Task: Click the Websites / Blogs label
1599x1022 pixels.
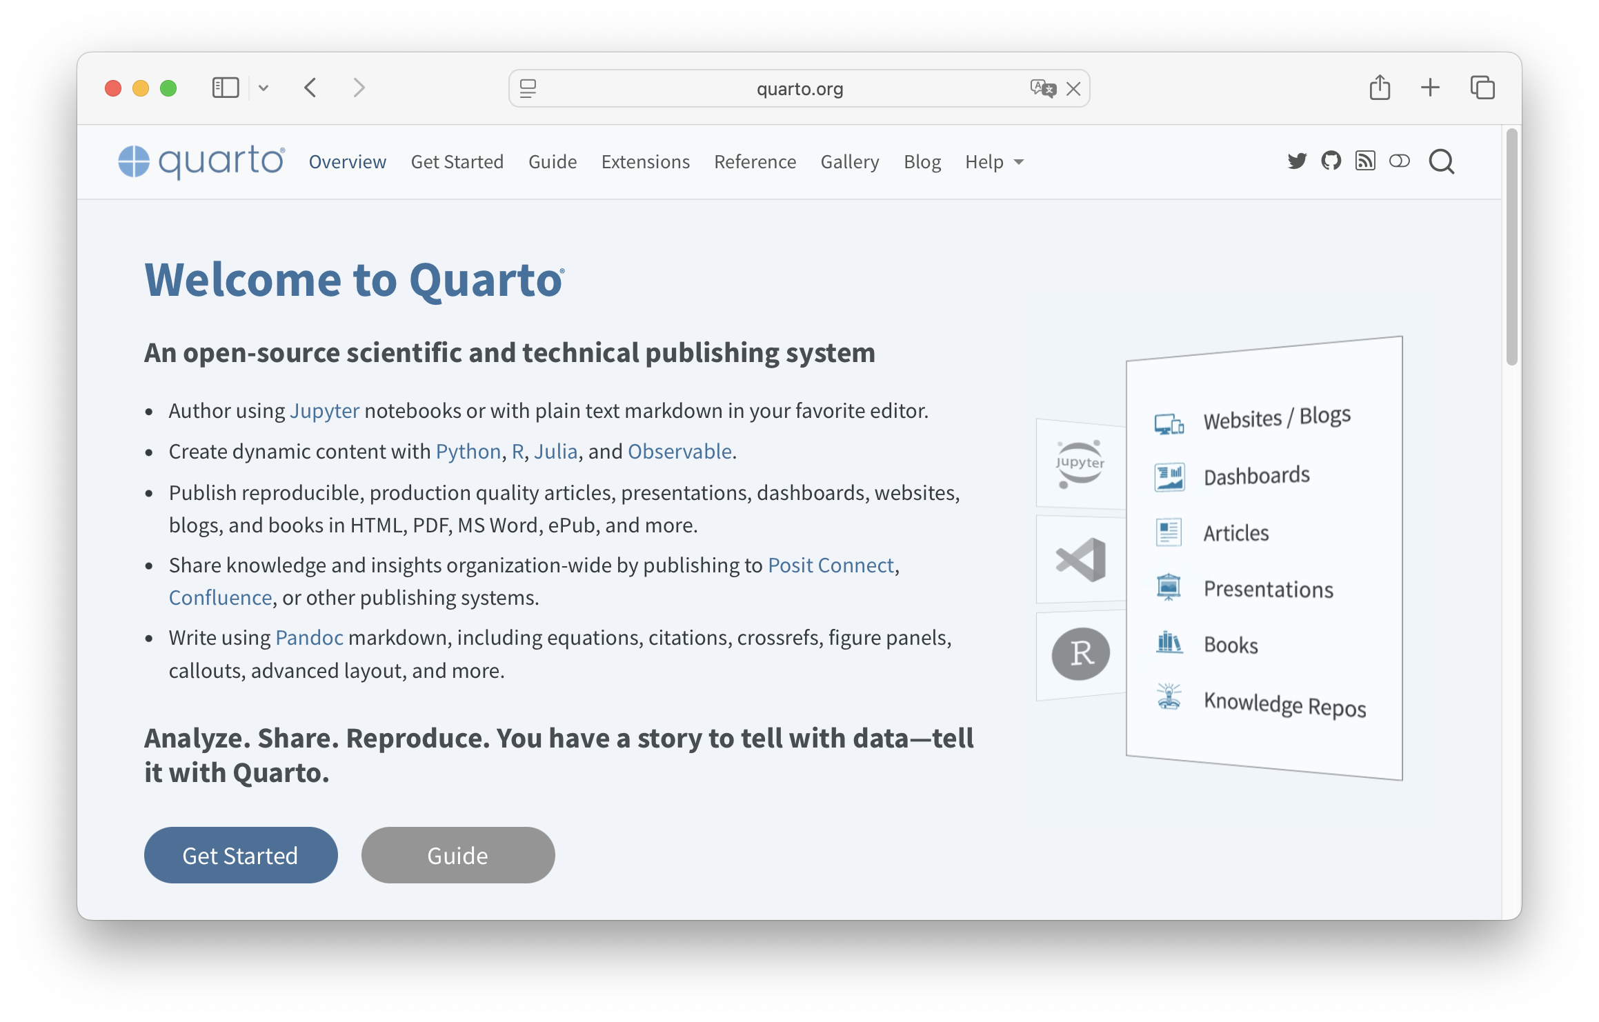Action: (x=1277, y=418)
